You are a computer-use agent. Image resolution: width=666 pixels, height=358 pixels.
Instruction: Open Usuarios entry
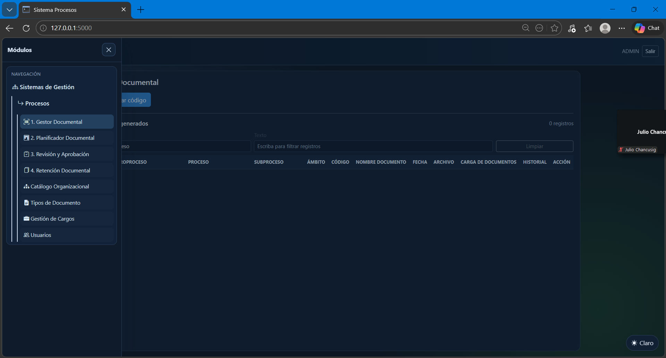(x=67, y=235)
